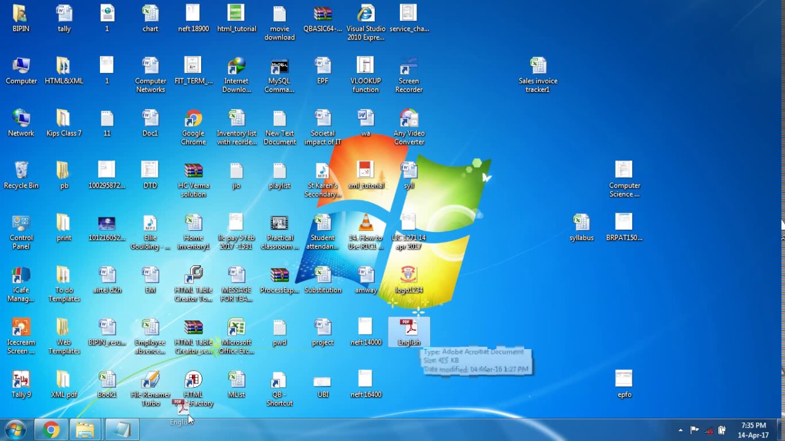Select the Recycle Bin icon
The height and width of the screenshot is (441, 785).
click(x=21, y=170)
